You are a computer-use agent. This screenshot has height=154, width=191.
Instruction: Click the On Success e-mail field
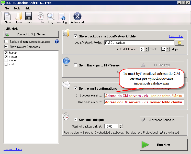click(144, 95)
